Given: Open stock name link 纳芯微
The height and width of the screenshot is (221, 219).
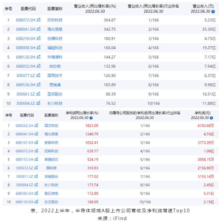Looking at the screenshot, I should pos(55,66).
